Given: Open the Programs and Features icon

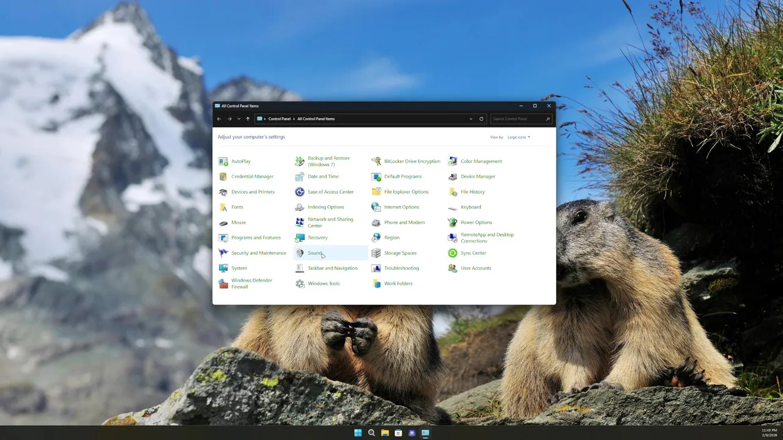Looking at the screenshot, I should (223, 238).
